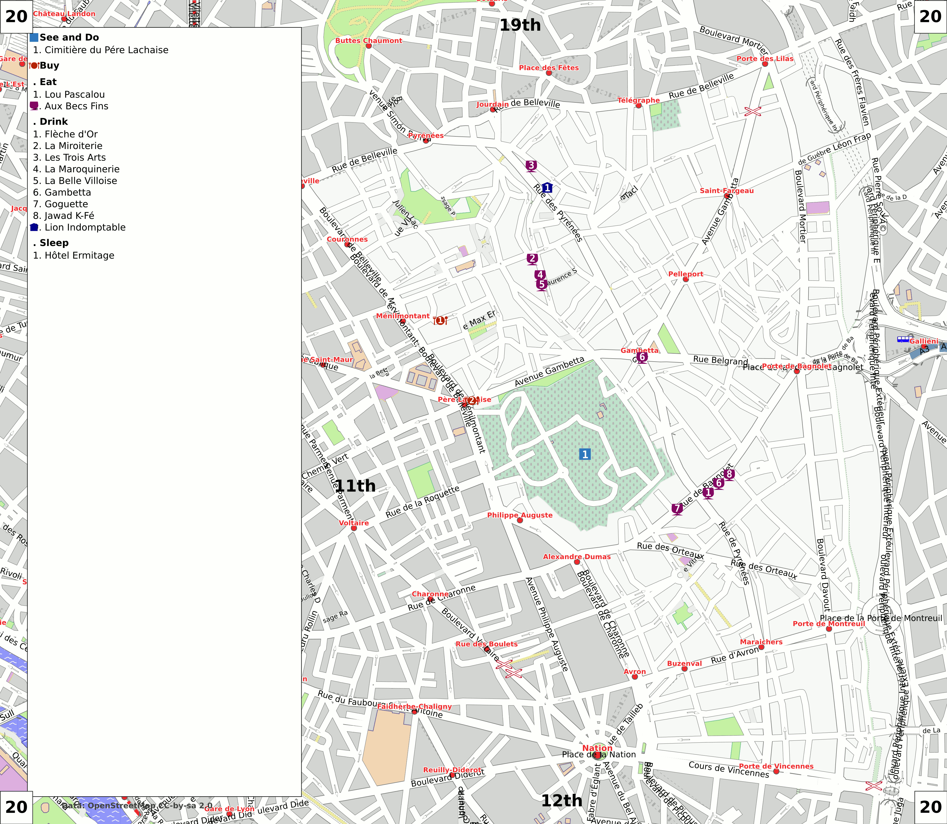The width and height of the screenshot is (947, 824).
Task: Click the blue house icon beside Lion Indomptable
Action: pos(34,227)
